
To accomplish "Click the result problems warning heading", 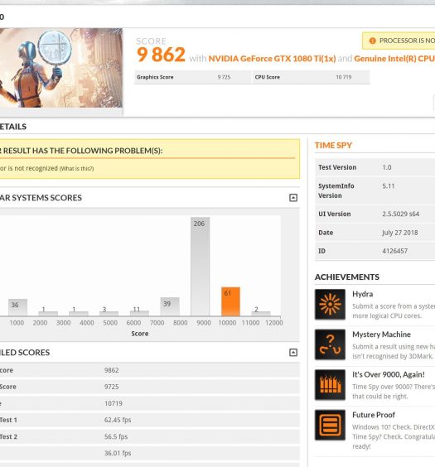I will pyautogui.click(x=81, y=151).
